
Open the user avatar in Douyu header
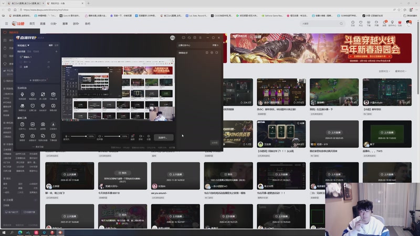pos(409,23)
